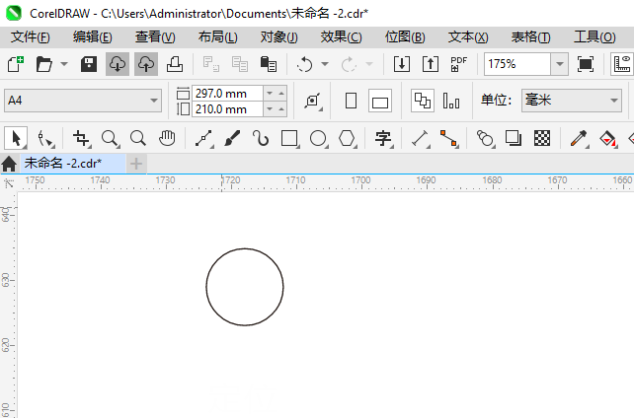The width and height of the screenshot is (634, 418).
Task: Click the Export icon
Action: pyautogui.click(x=431, y=64)
